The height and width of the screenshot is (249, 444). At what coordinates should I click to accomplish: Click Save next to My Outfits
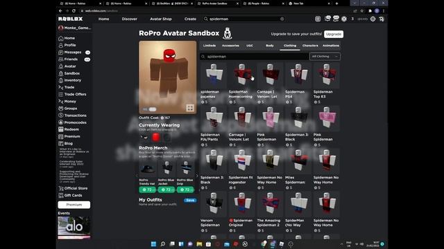click(x=190, y=200)
